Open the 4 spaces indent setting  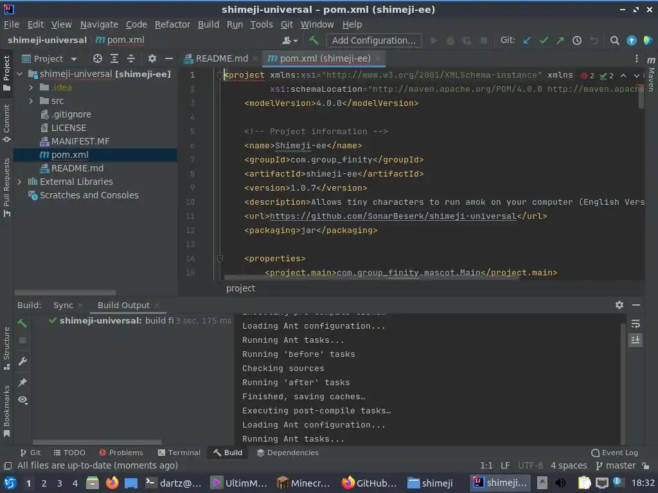[569, 465]
